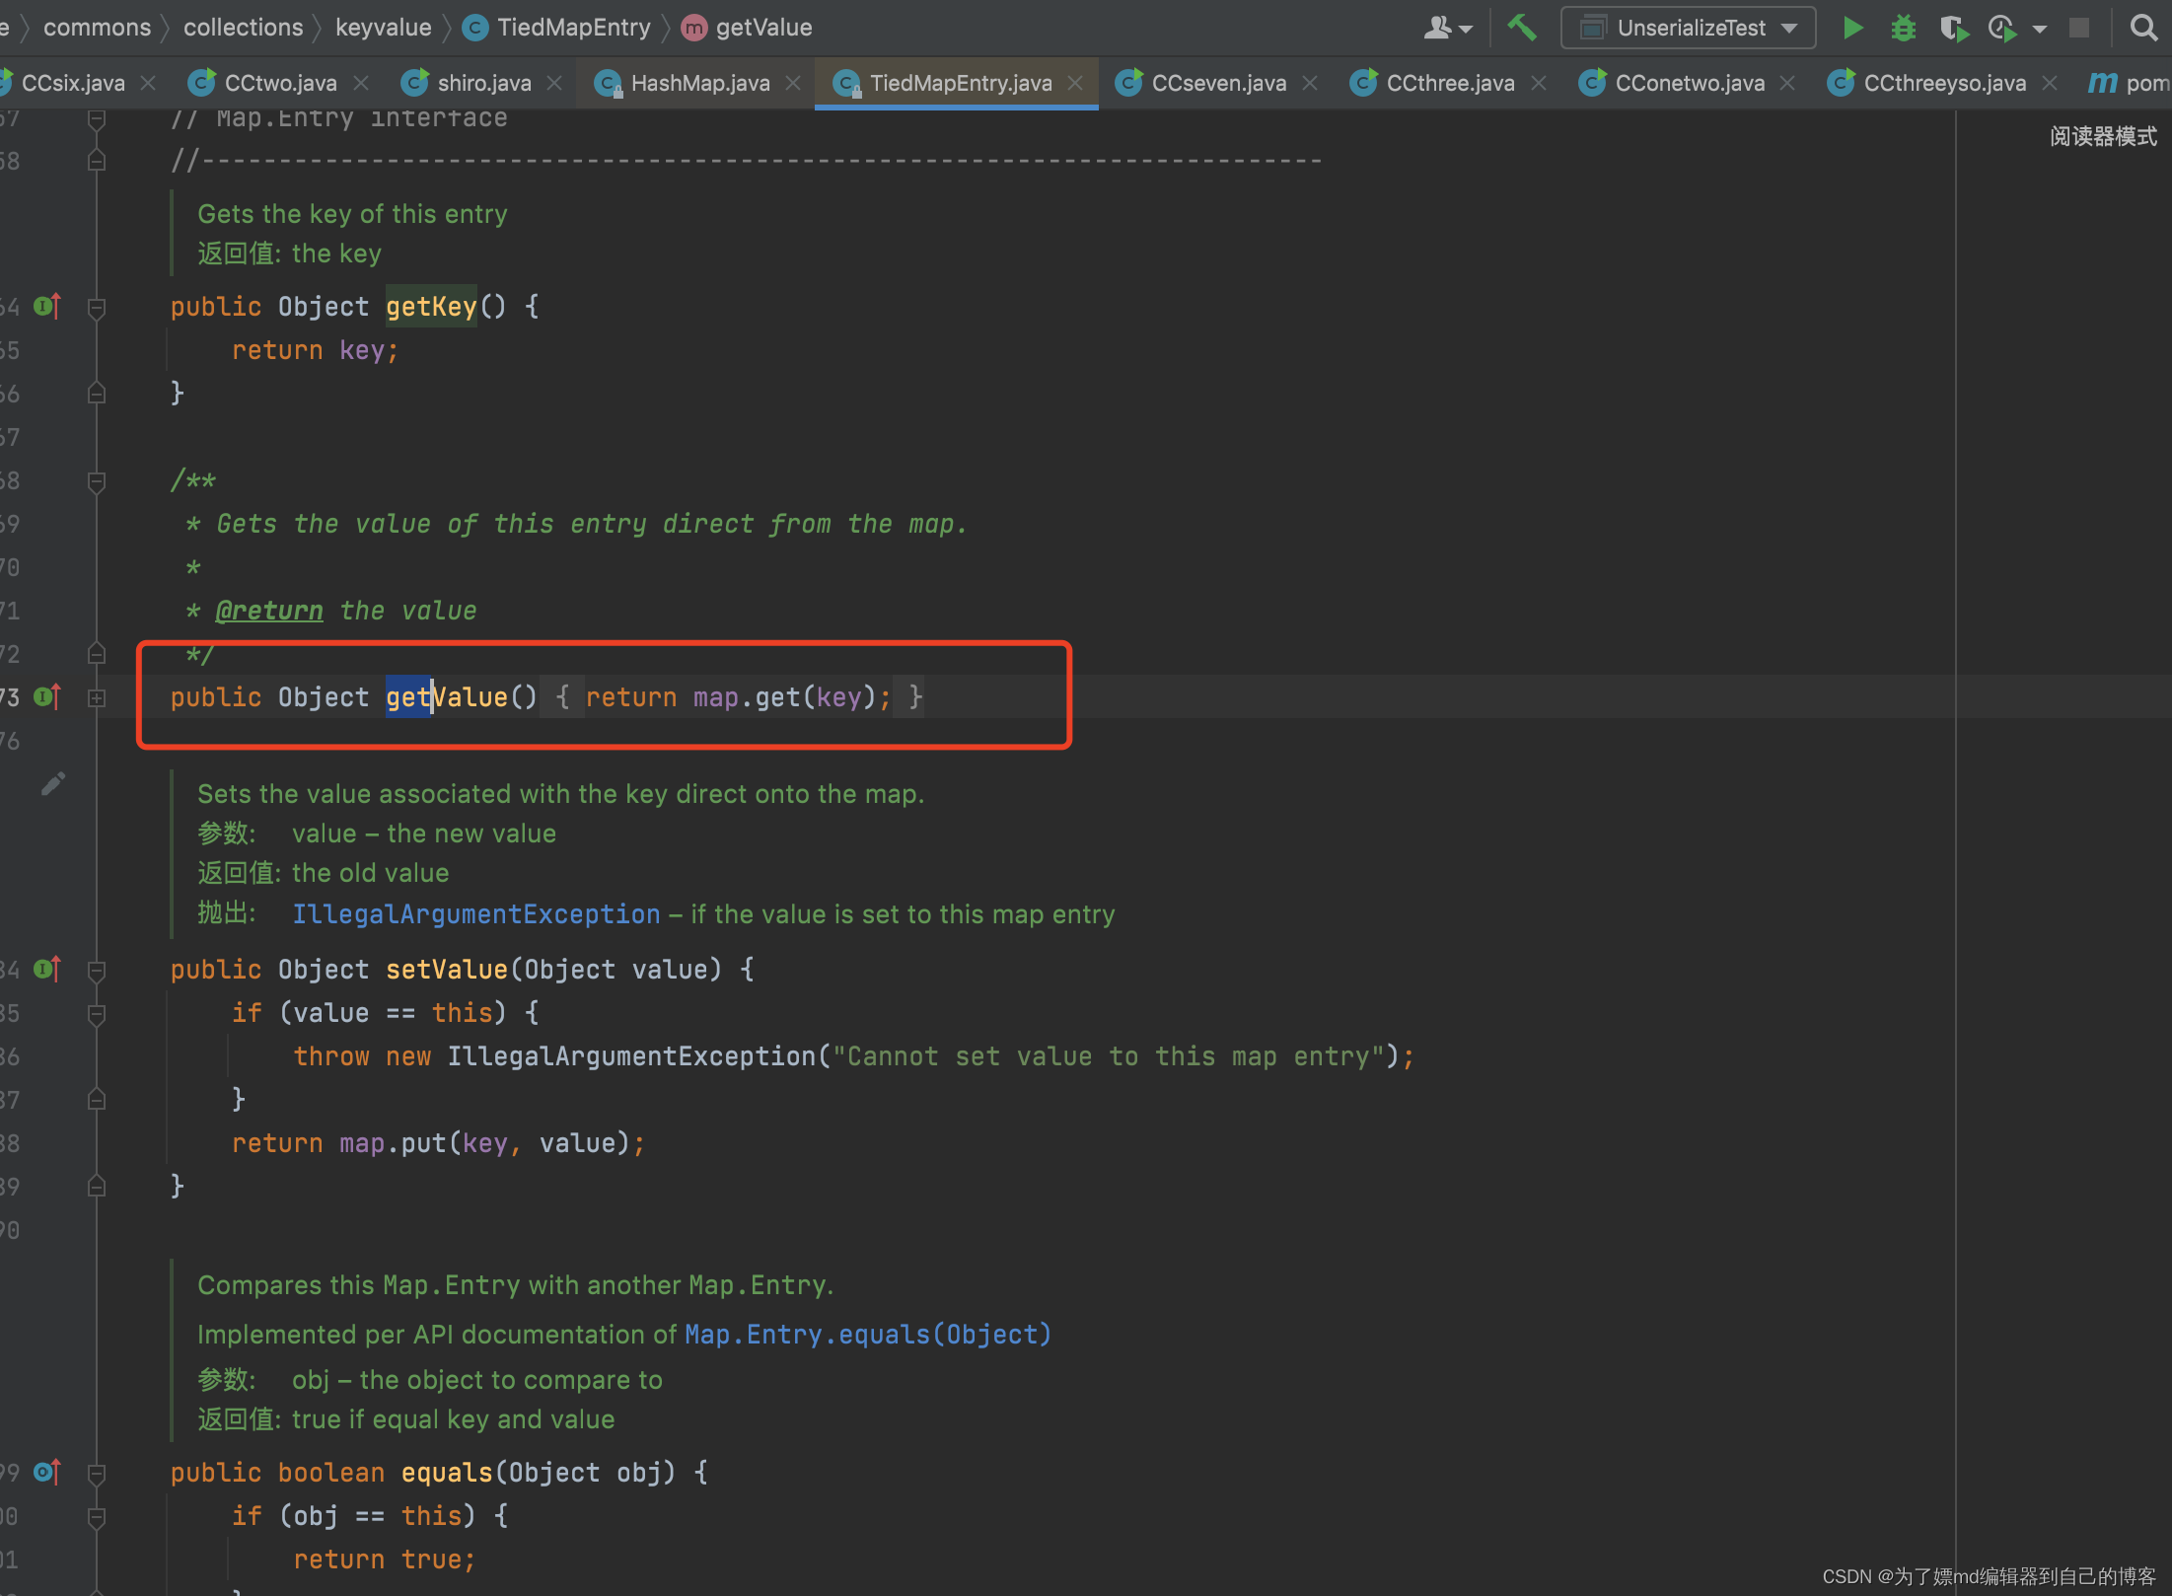Viewport: 2172px width, 1596px height.
Task: Open the Map.Entry.equals(Object) doc link
Action: click(x=868, y=1335)
